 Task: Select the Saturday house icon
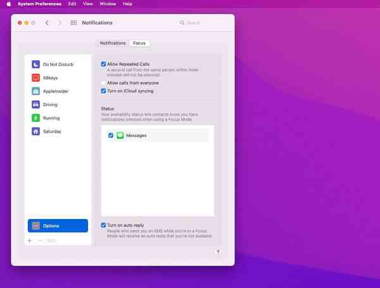36,131
